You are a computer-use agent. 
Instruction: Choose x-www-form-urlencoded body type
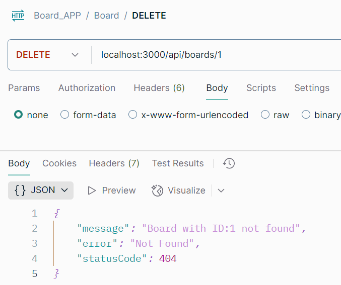132,115
